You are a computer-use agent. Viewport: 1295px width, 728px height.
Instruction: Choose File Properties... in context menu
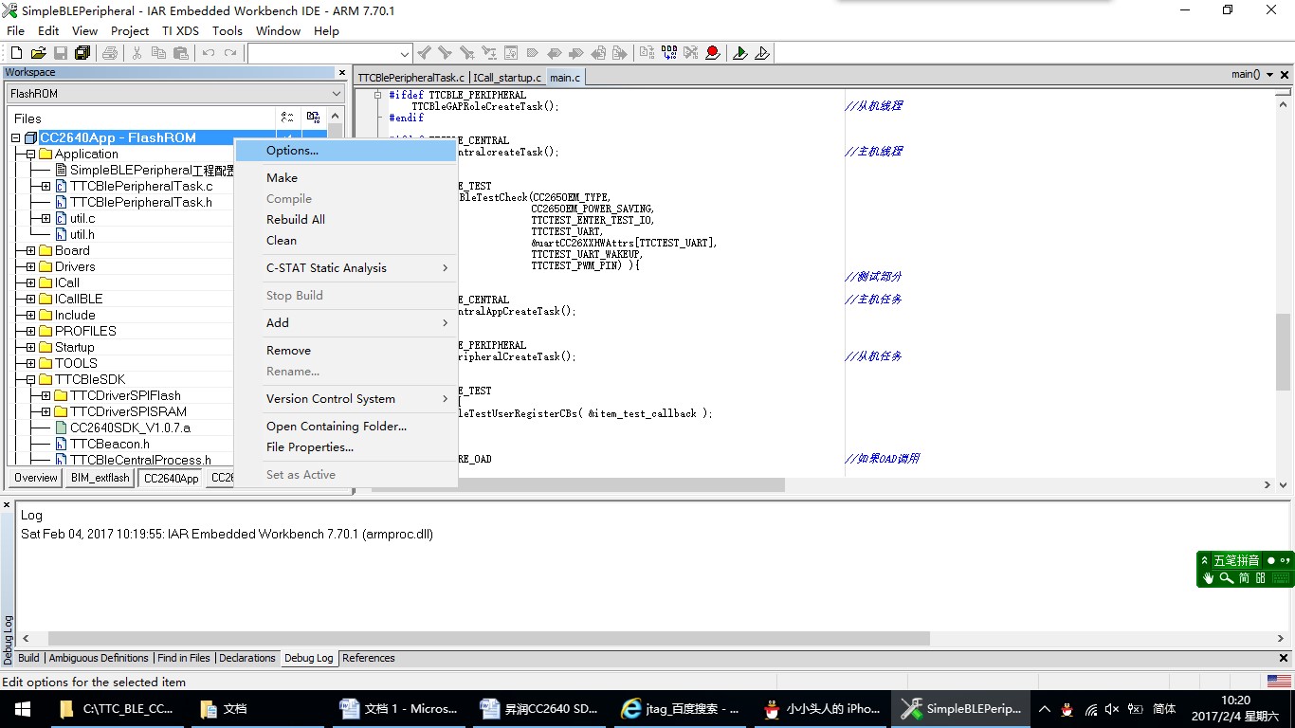(346, 446)
